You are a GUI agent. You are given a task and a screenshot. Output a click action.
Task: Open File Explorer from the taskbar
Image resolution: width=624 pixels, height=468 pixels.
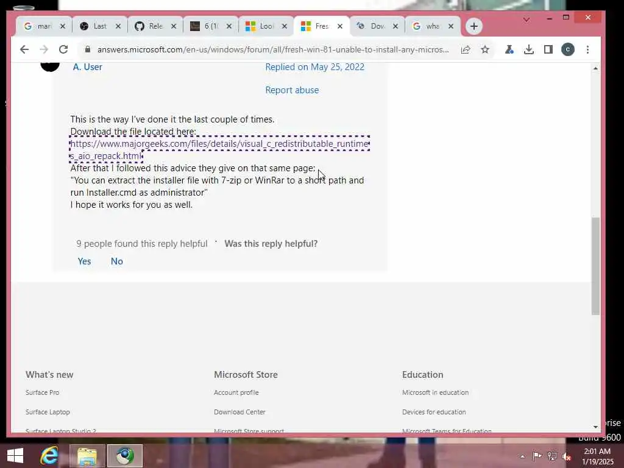(87, 456)
